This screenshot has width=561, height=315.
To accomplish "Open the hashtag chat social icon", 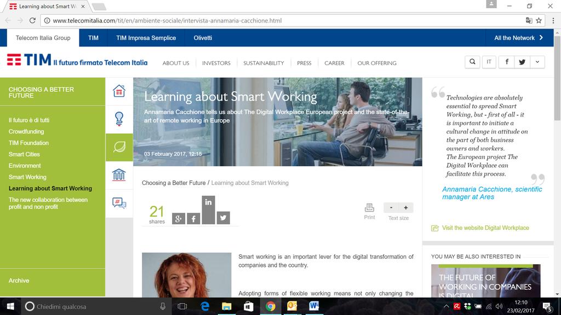I will click(119, 203).
